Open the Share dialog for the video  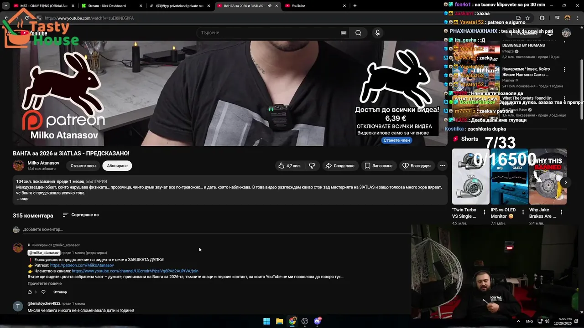(x=340, y=166)
